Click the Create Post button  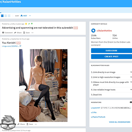coord(111,57)
